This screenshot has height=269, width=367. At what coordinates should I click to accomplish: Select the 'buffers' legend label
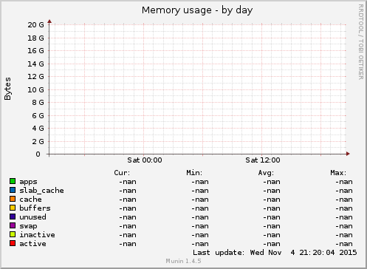pos(35,208)
